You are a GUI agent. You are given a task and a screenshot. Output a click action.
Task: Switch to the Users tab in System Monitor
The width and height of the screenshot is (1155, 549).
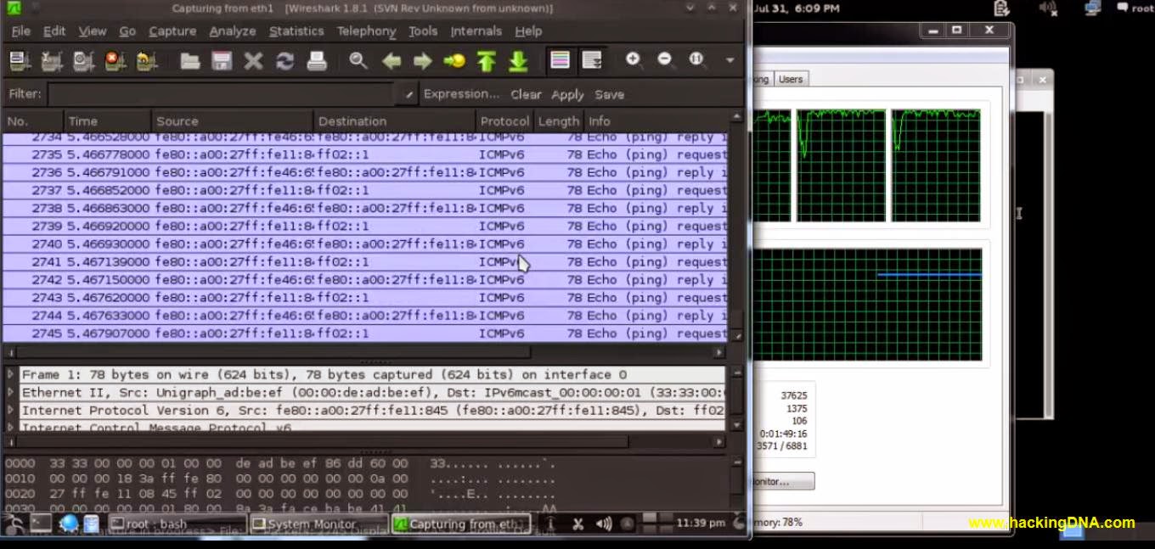(x=790, y=79)
